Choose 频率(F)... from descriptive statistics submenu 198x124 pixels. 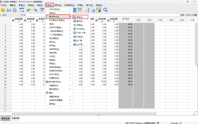(x=80, y=17)
